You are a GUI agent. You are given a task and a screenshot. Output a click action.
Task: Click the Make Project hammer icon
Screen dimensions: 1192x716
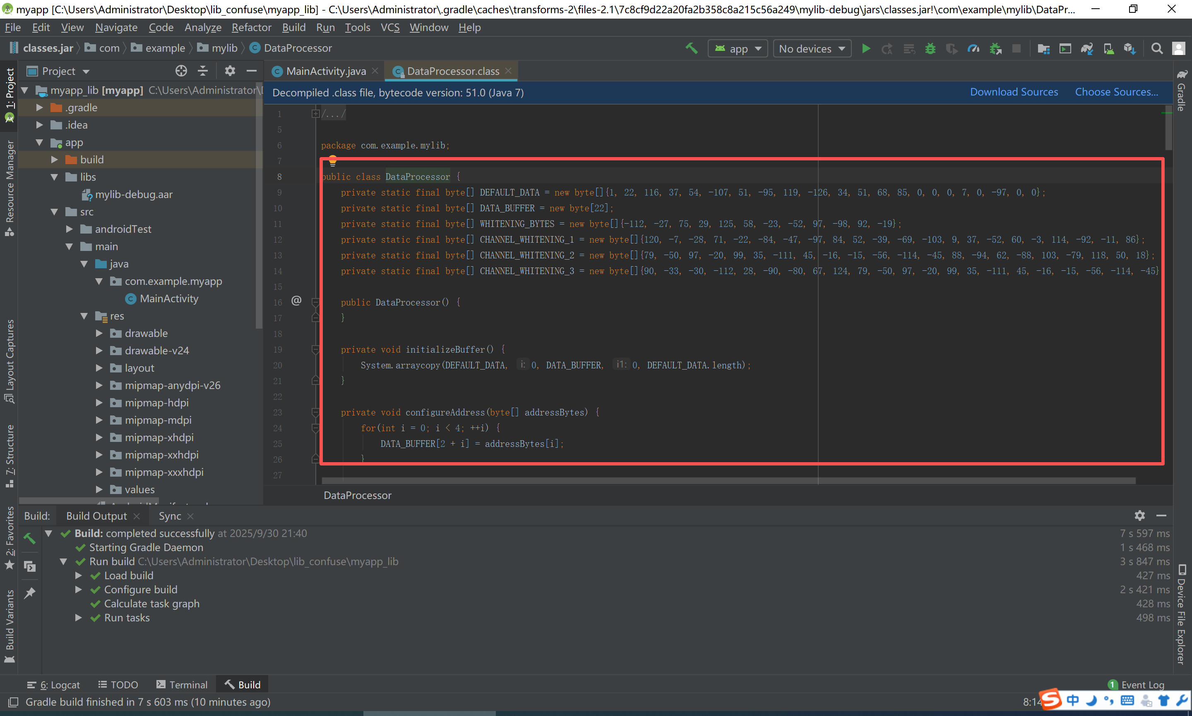[692, 48]
